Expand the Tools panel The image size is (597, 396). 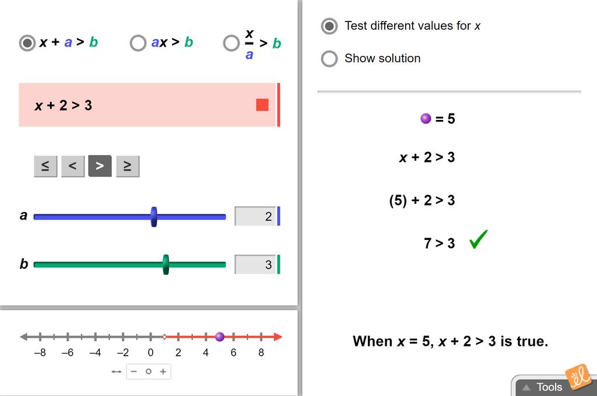(x=542, y=387)
